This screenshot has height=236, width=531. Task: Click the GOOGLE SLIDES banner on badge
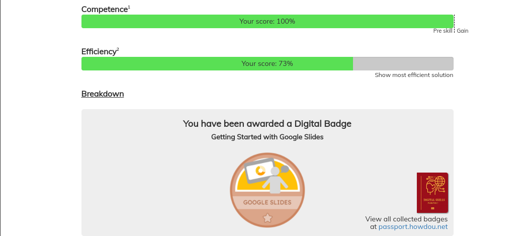point(267,202)
